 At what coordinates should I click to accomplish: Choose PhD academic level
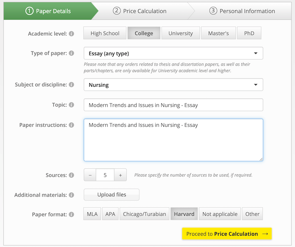249,33
